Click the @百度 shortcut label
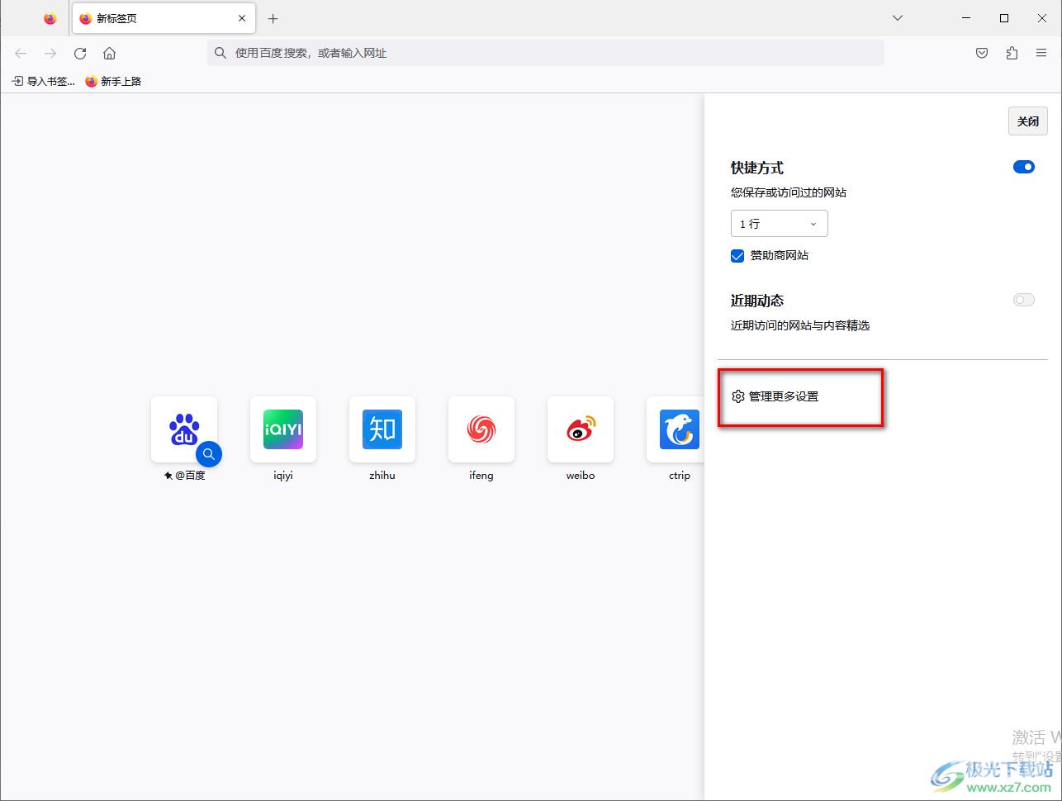The height and width of the screenshot is (801, 1062). coord(184,476)
